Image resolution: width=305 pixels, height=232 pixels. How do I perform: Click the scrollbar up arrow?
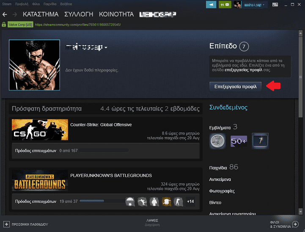300,33
